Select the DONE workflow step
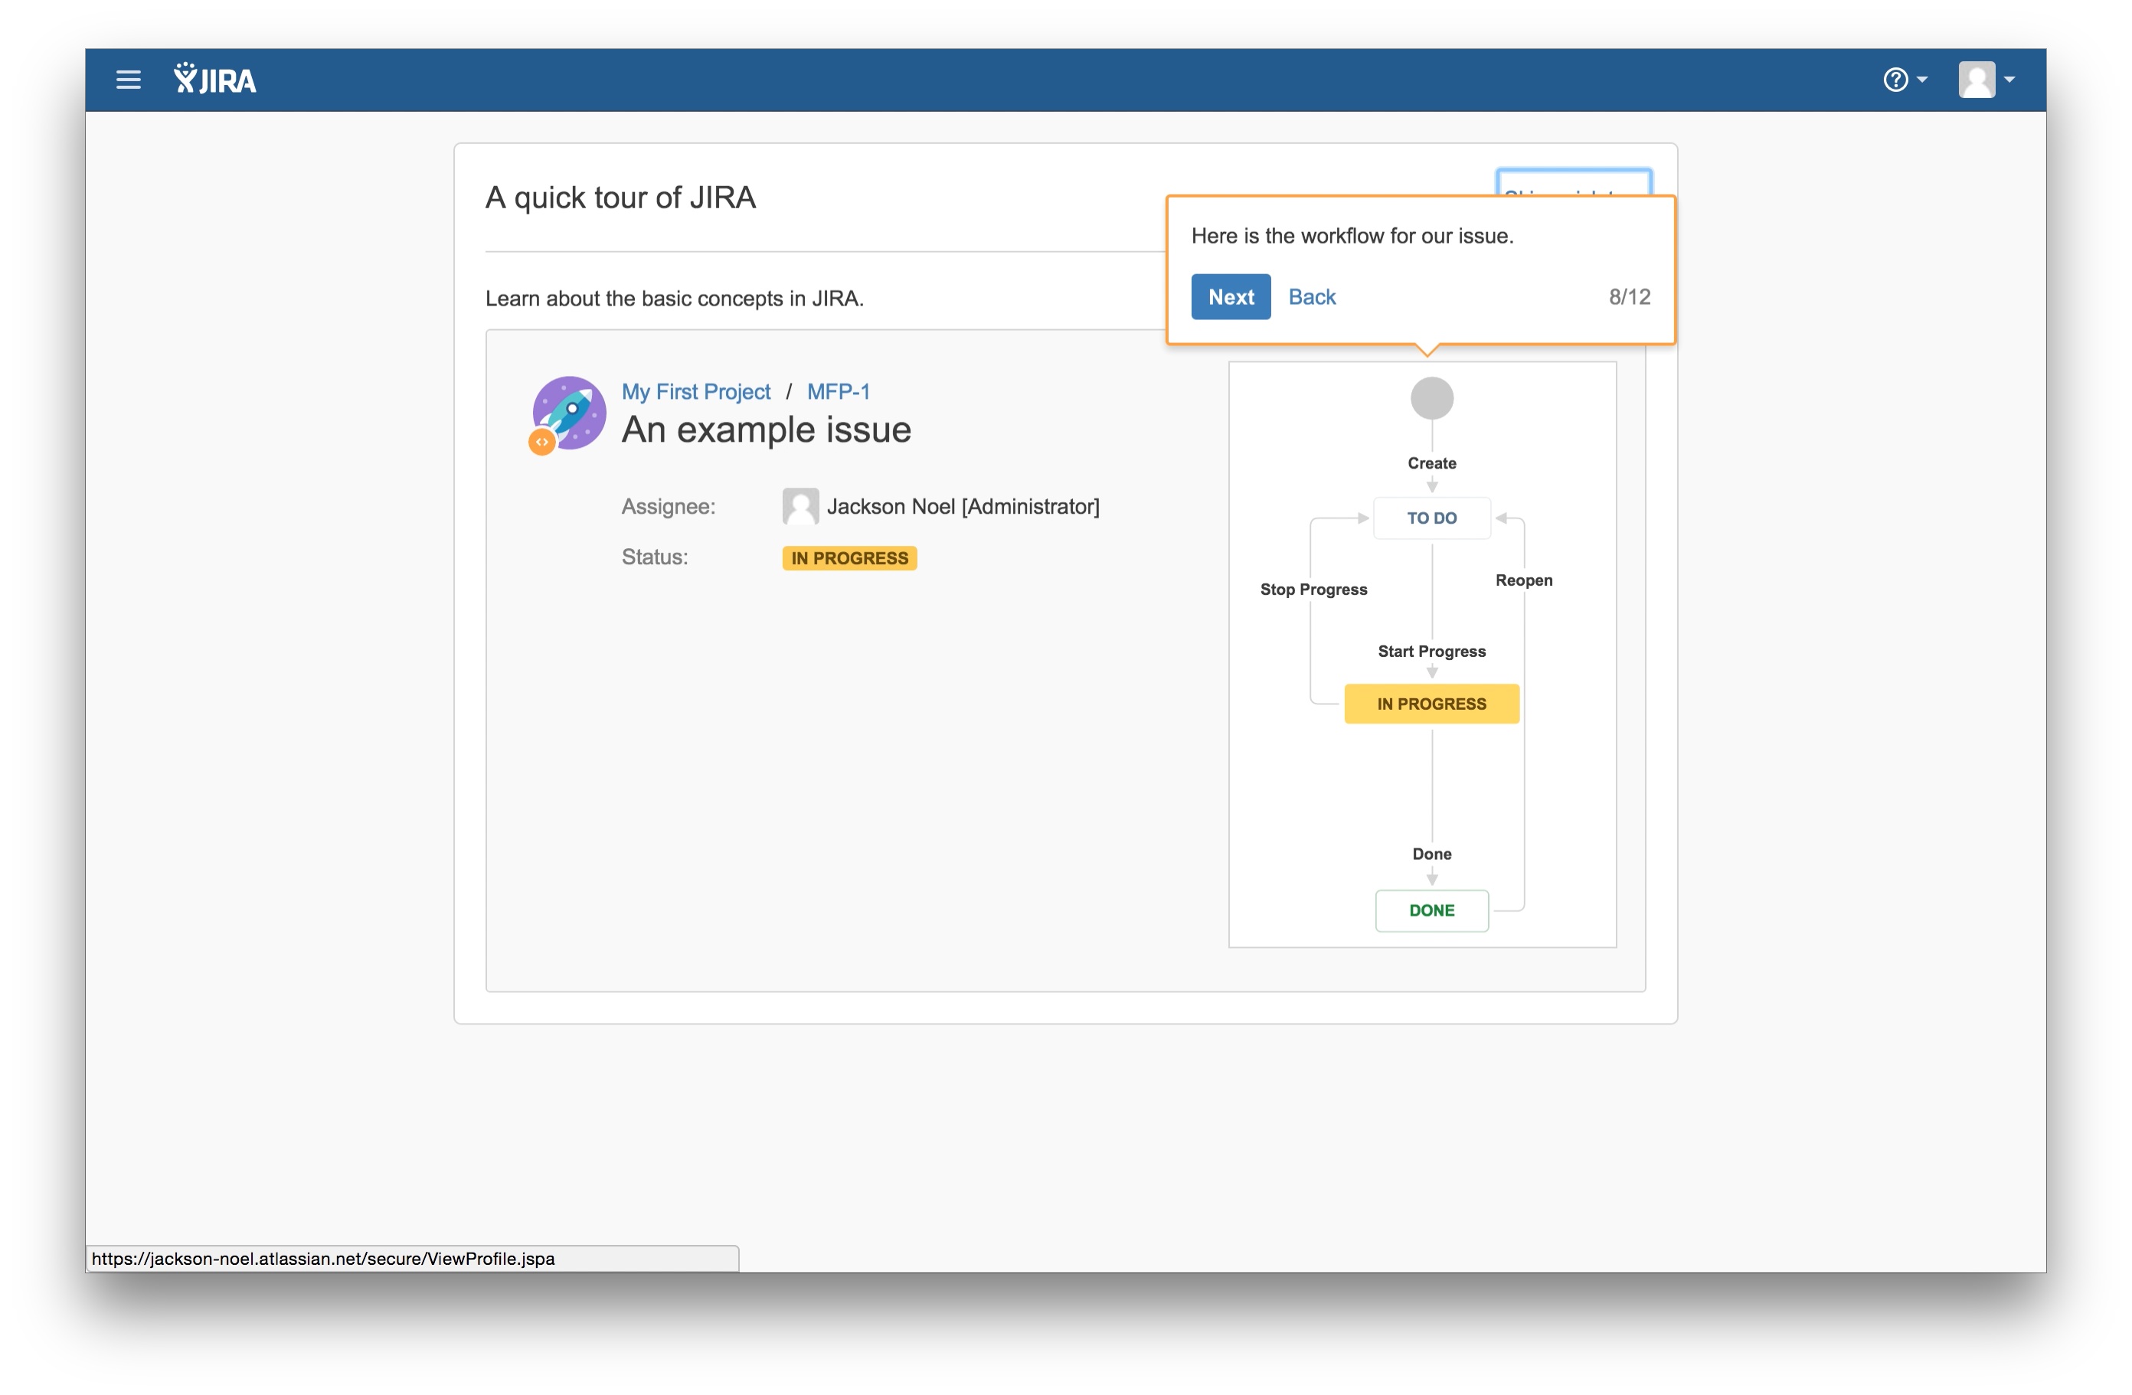The width and height of the screenshot is (2132, 1395). [1431, 910]
